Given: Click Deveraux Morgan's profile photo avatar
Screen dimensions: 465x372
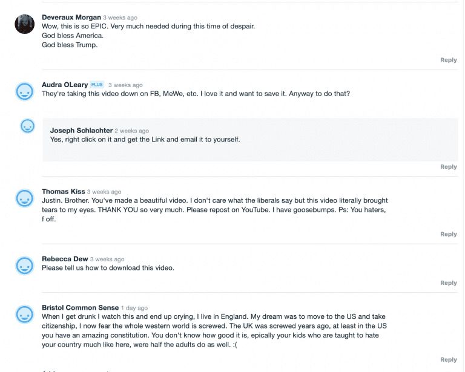Looking at the screenshot, I should [x=24, y=24].
